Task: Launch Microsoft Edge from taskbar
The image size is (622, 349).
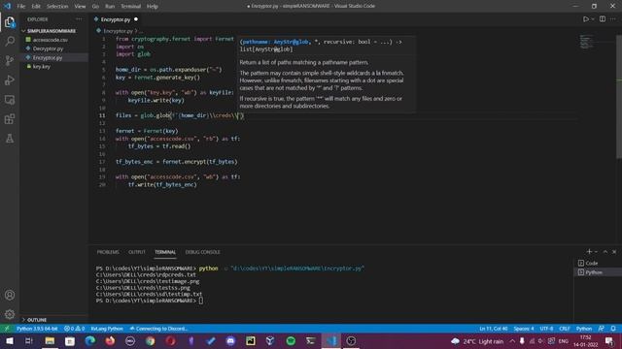Action: tap(90, 340)
